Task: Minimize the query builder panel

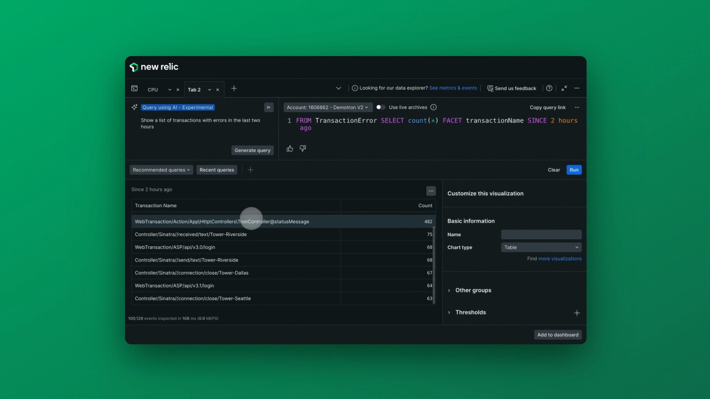Action: pyautogui.click(x=577, y=88)
